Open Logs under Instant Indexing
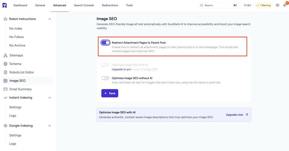 12,116
